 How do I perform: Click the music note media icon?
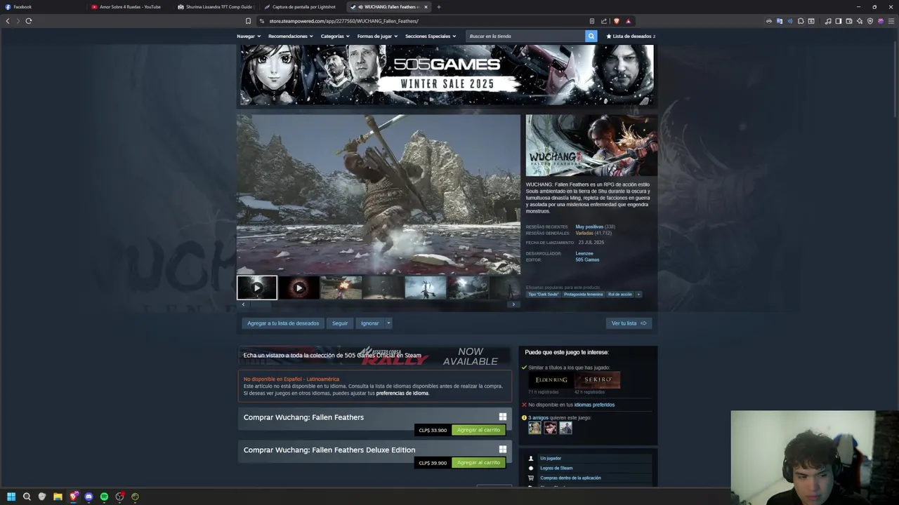pos(828,21)
